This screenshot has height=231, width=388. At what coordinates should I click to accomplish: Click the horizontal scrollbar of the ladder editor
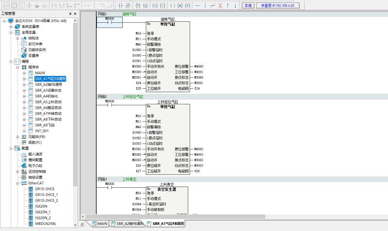tap(175, 216)
